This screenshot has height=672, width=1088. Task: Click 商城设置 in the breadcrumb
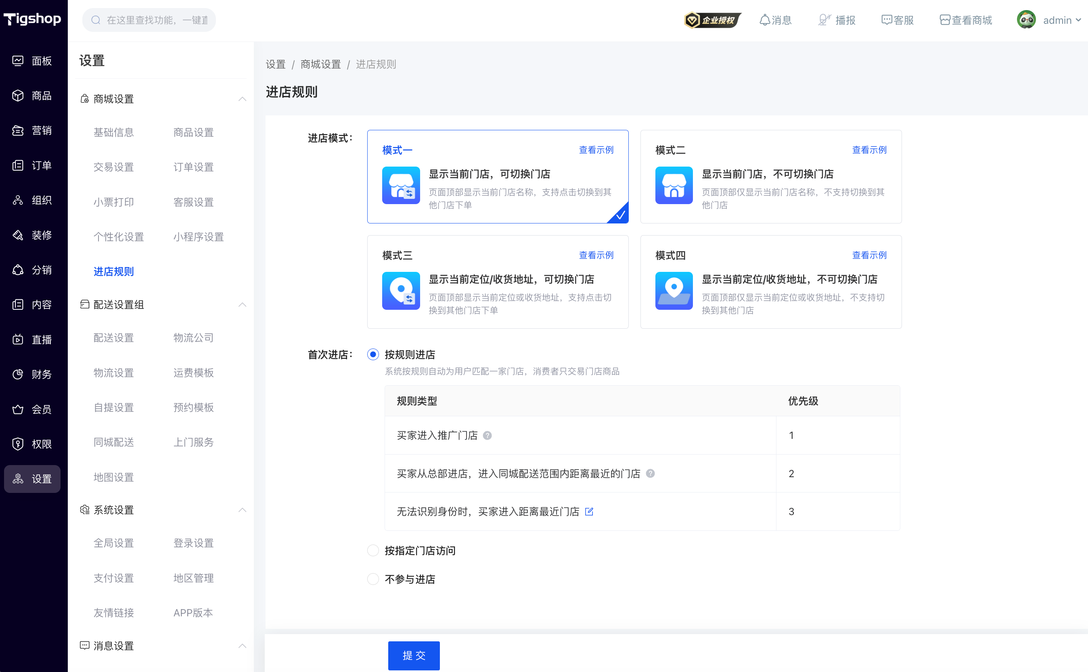[x=320, y=65]
